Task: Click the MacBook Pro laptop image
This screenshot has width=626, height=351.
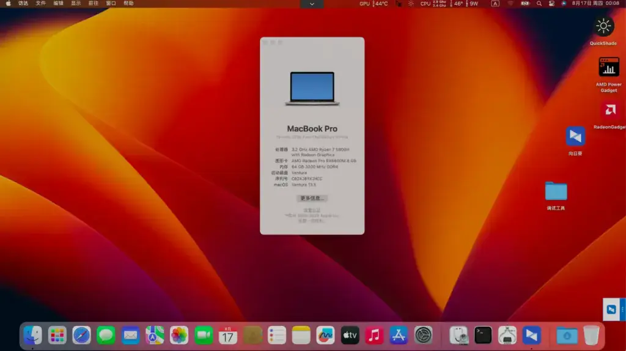Action: pyautogui.click(x=312, y=89)
